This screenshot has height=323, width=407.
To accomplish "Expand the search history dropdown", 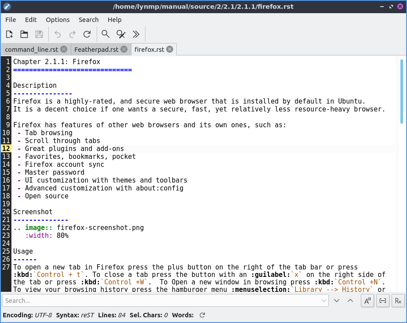I will [x=324, y=301].
